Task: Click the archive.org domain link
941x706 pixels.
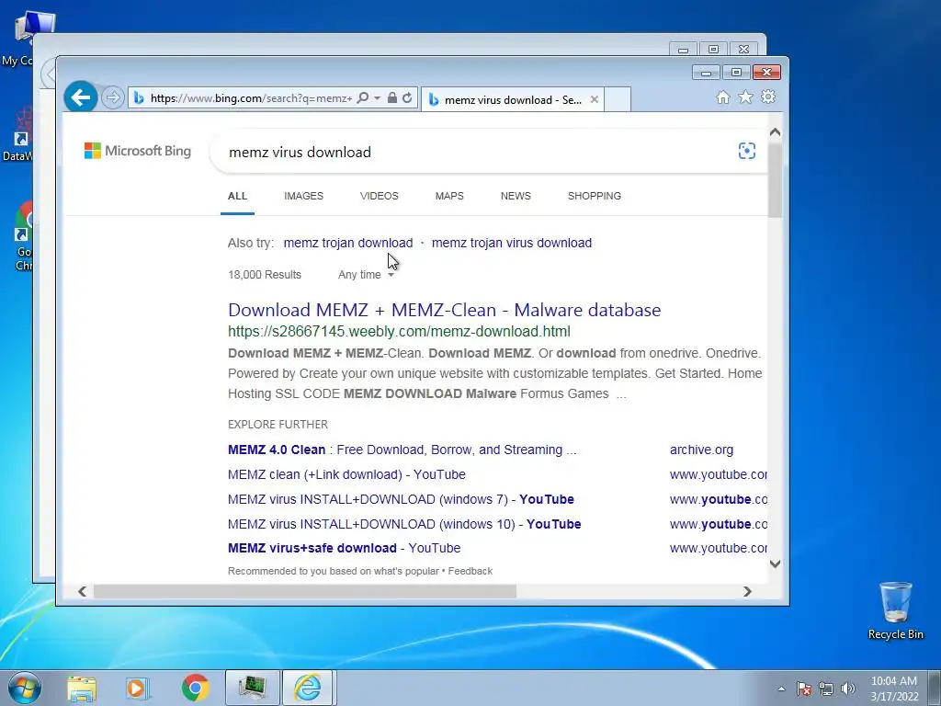Action: tap(701, 450)
